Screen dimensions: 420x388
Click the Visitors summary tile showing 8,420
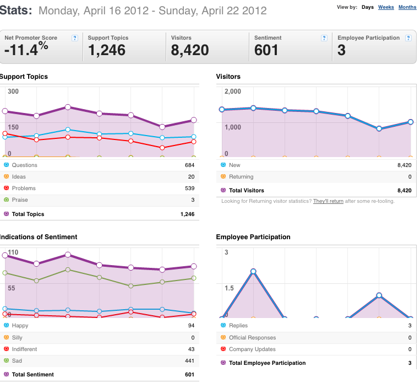coord(207,46)
